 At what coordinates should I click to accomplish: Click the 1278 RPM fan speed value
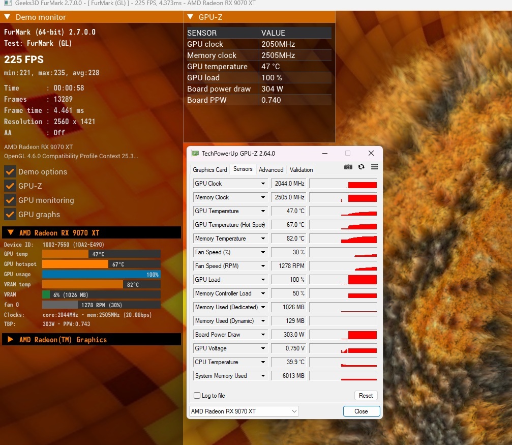pos(289,266)
